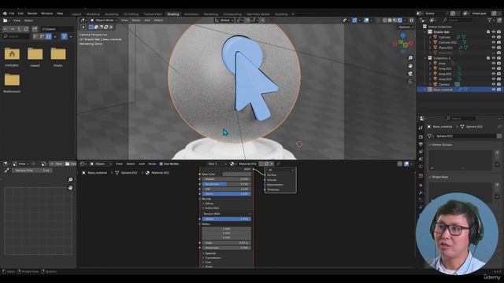The width and height of the screenshot is (504, 283).
Task: Hide Area.001 with its eye icon
Action: [494, 68]
